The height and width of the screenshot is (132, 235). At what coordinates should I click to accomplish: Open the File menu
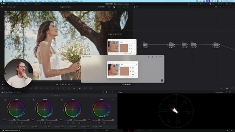click(17, 1)
